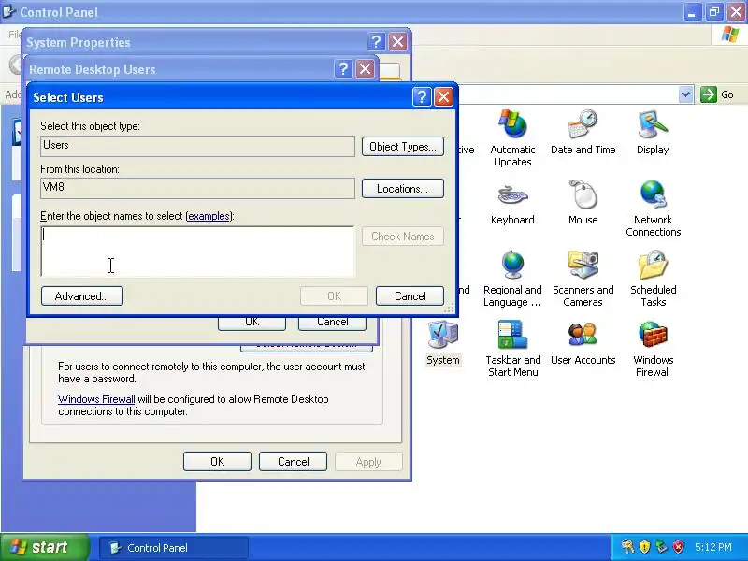Open the Taskbar and Start Menu icon

coord(512,348)
